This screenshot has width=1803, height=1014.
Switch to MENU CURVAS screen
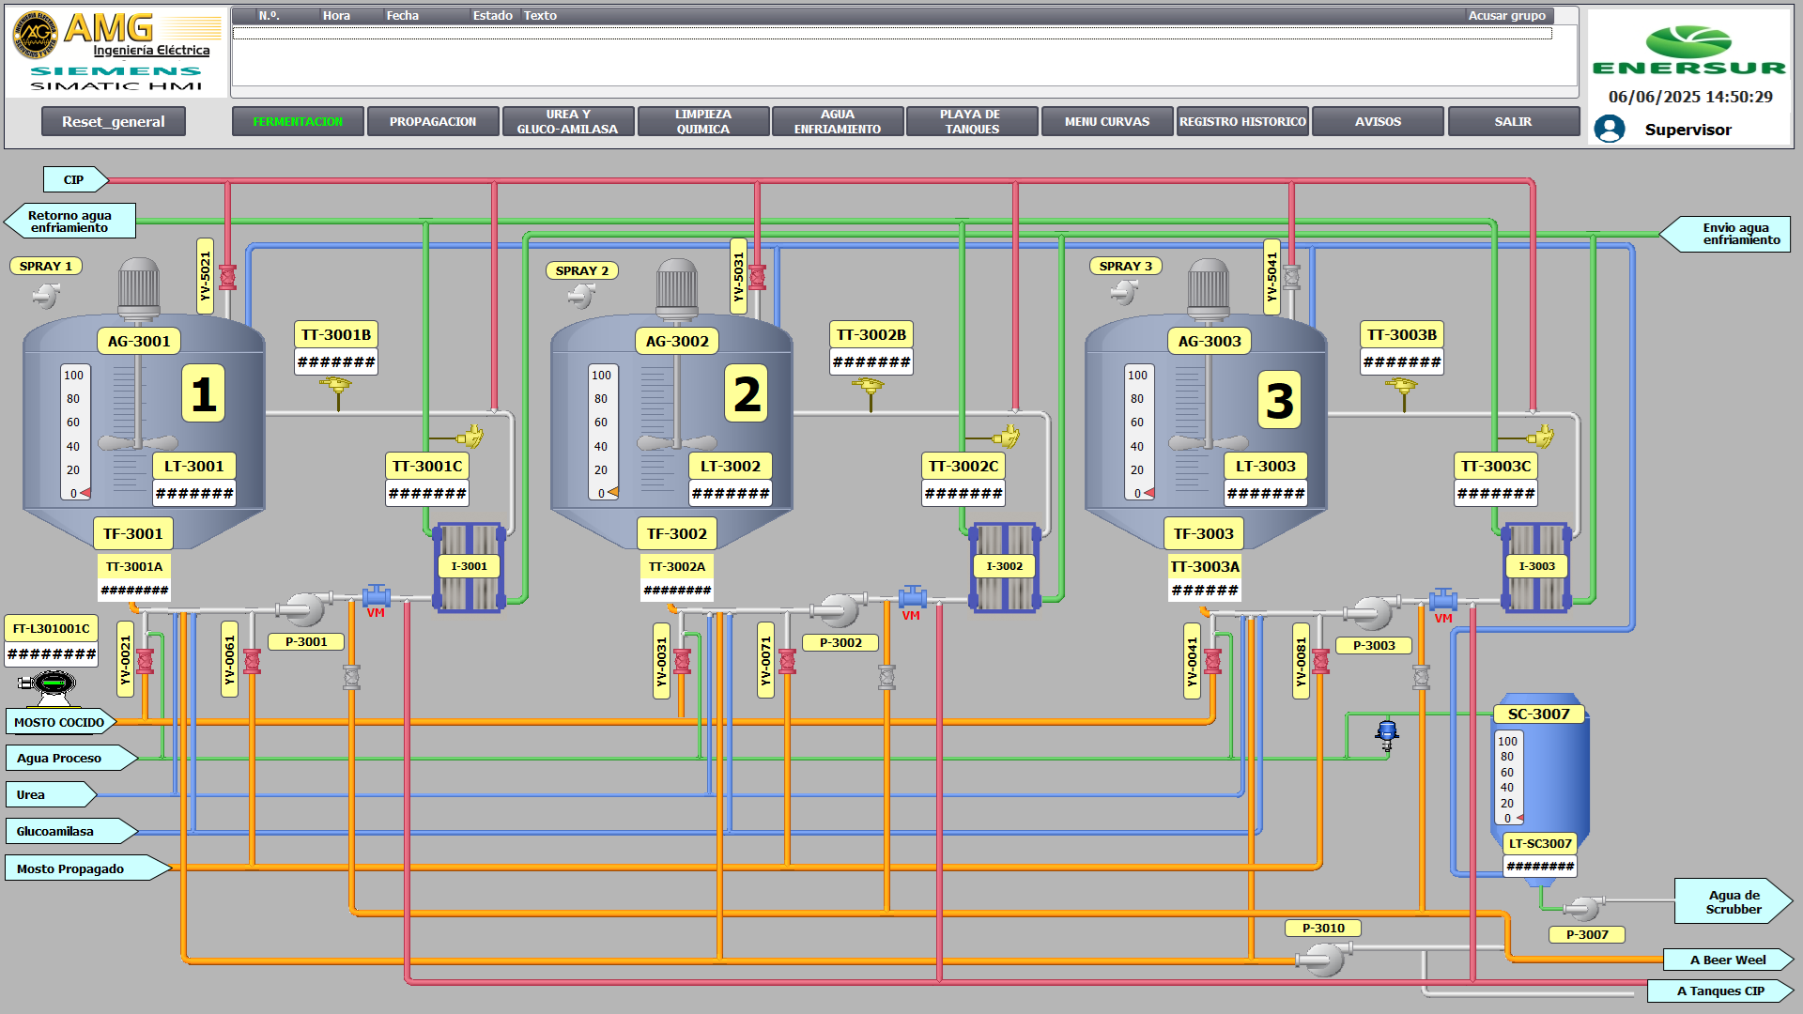1106,121
